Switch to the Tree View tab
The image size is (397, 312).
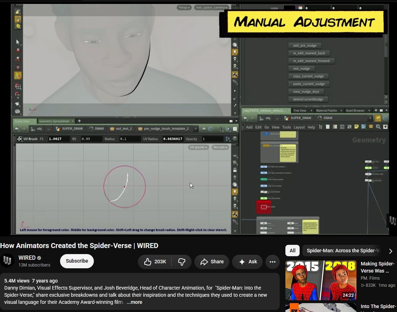pyautogui.click(x=300, y=111)
